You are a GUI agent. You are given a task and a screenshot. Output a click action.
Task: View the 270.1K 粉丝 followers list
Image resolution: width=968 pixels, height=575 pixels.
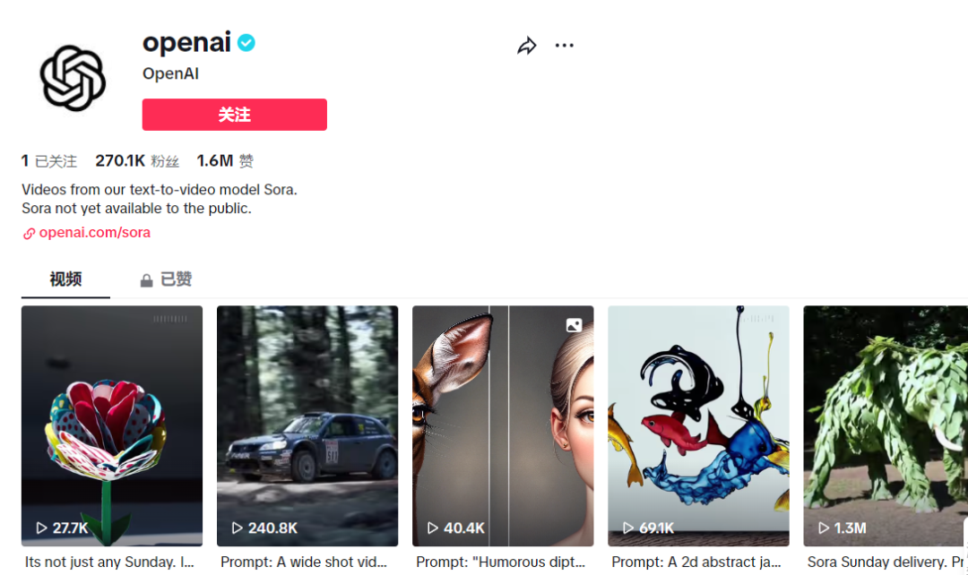coord(137,161)
